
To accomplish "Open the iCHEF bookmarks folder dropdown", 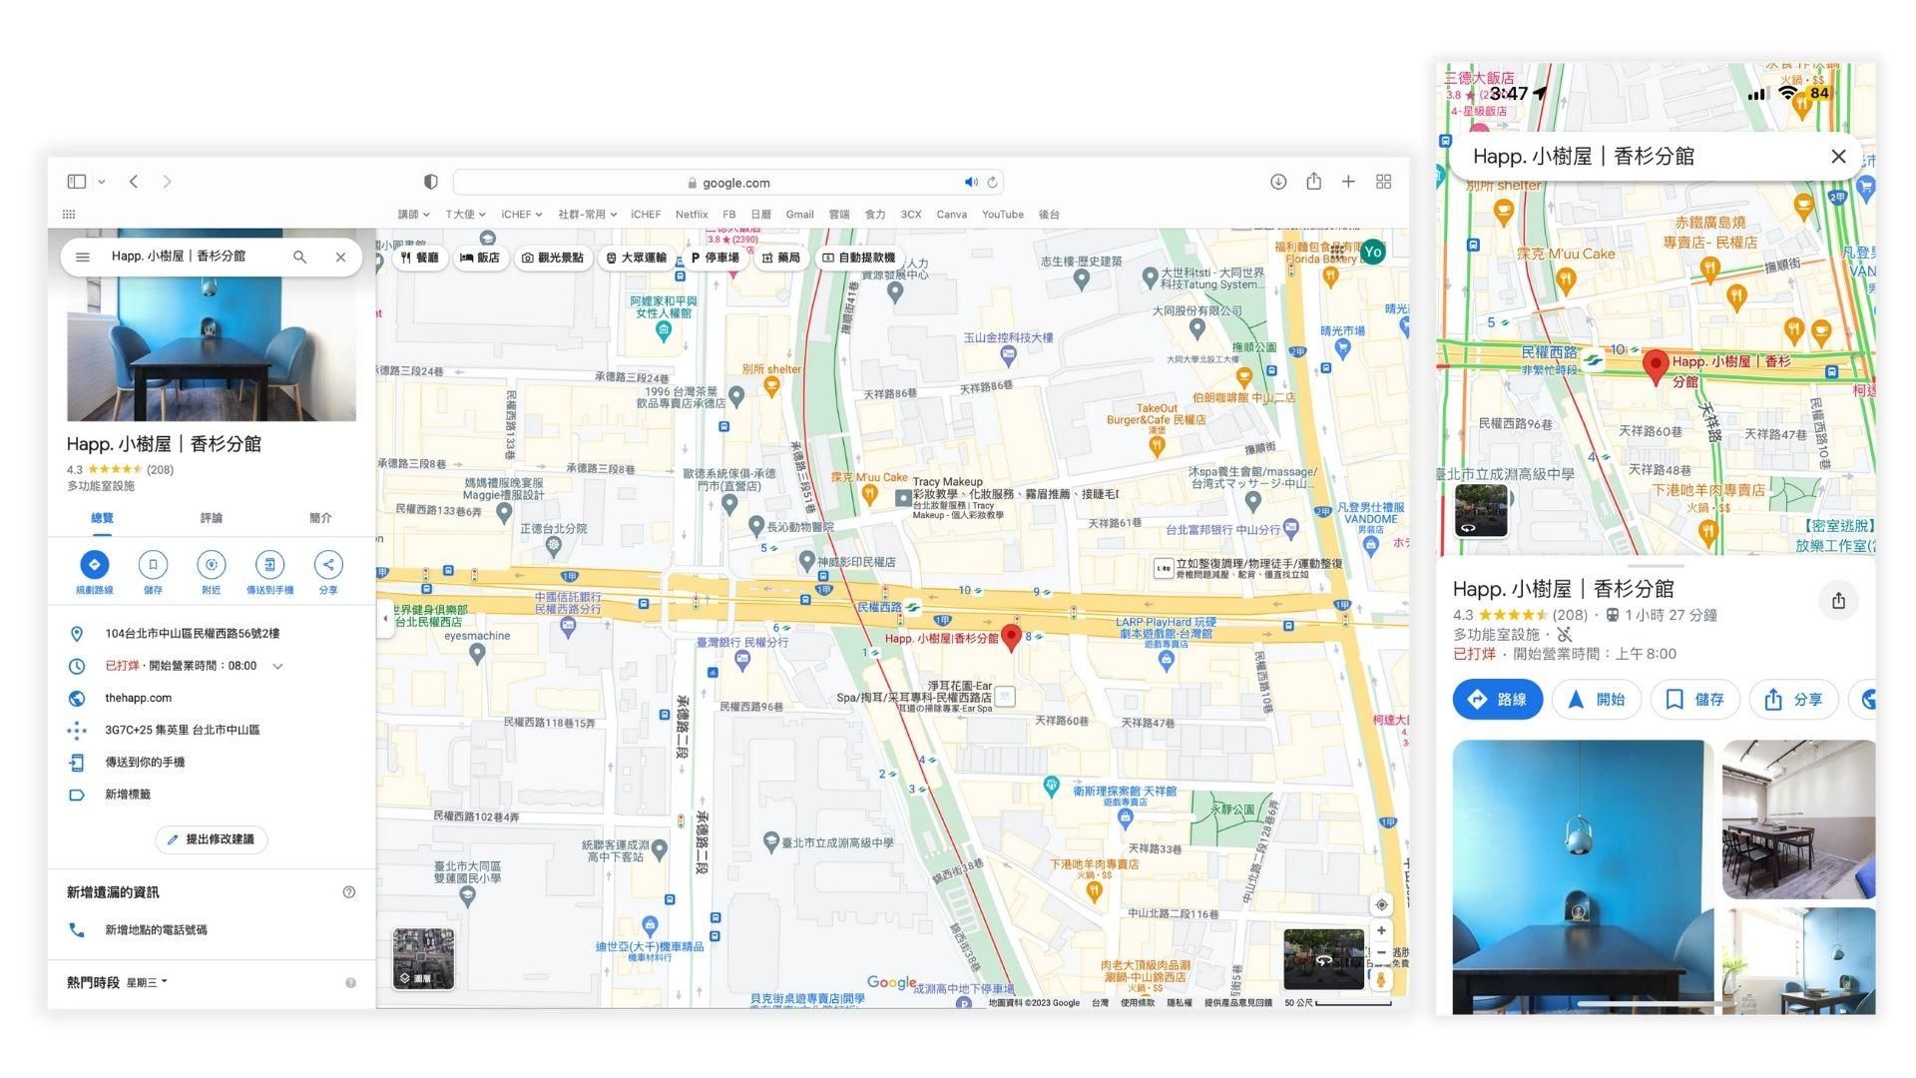I will tap(521, 215).
